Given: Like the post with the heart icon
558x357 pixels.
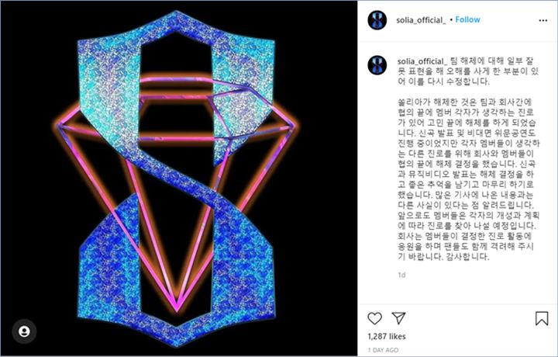Looking at the screenshot, I should [374, 318].
